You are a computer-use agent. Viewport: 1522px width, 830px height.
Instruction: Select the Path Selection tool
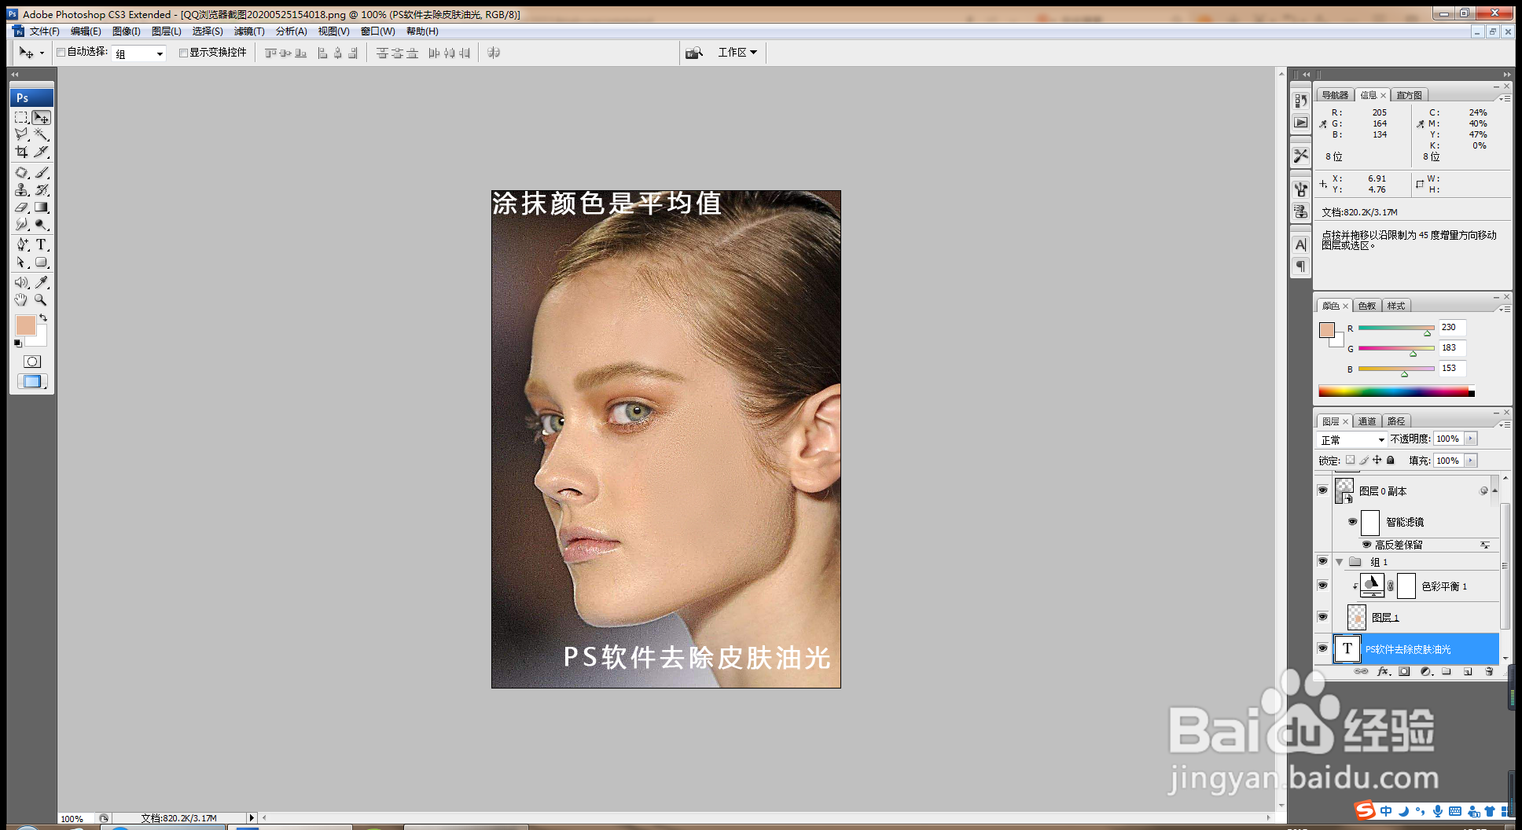[22, 263]
